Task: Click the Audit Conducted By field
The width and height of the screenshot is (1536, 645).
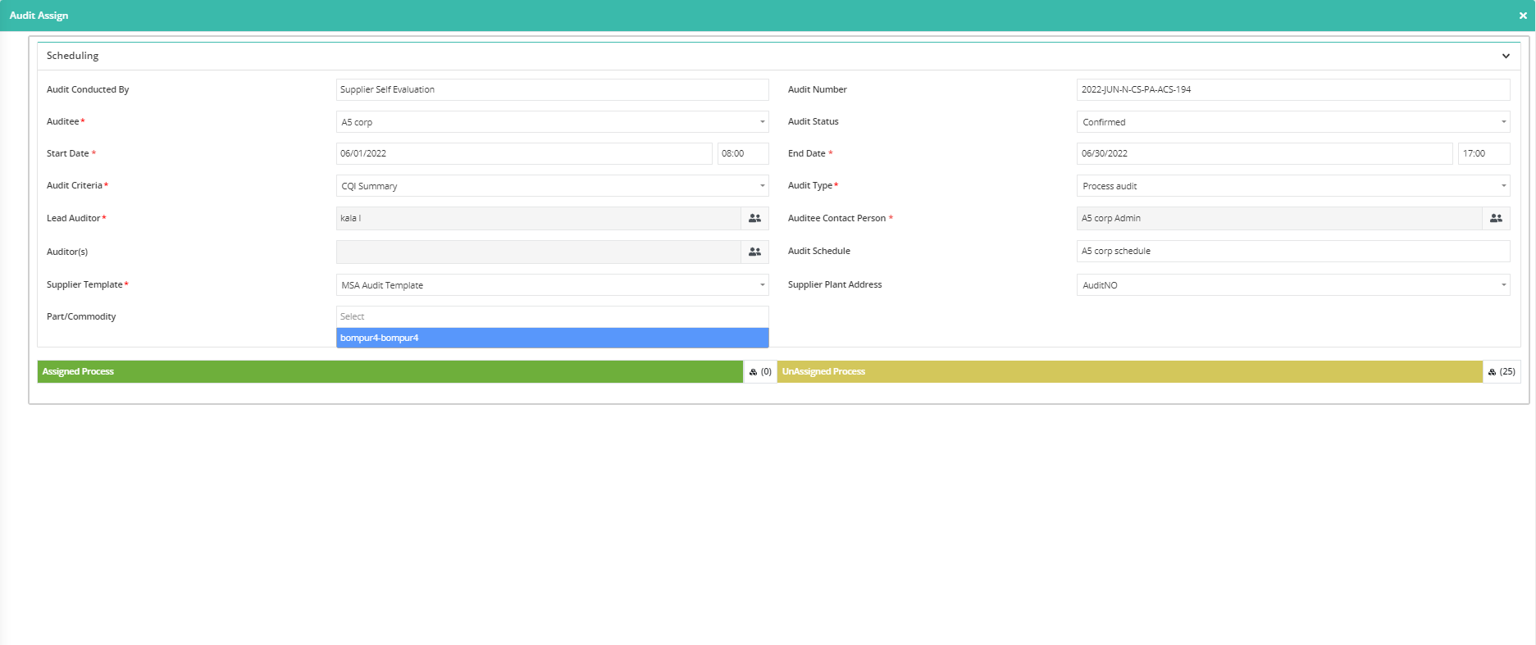Action: point(552,89)
